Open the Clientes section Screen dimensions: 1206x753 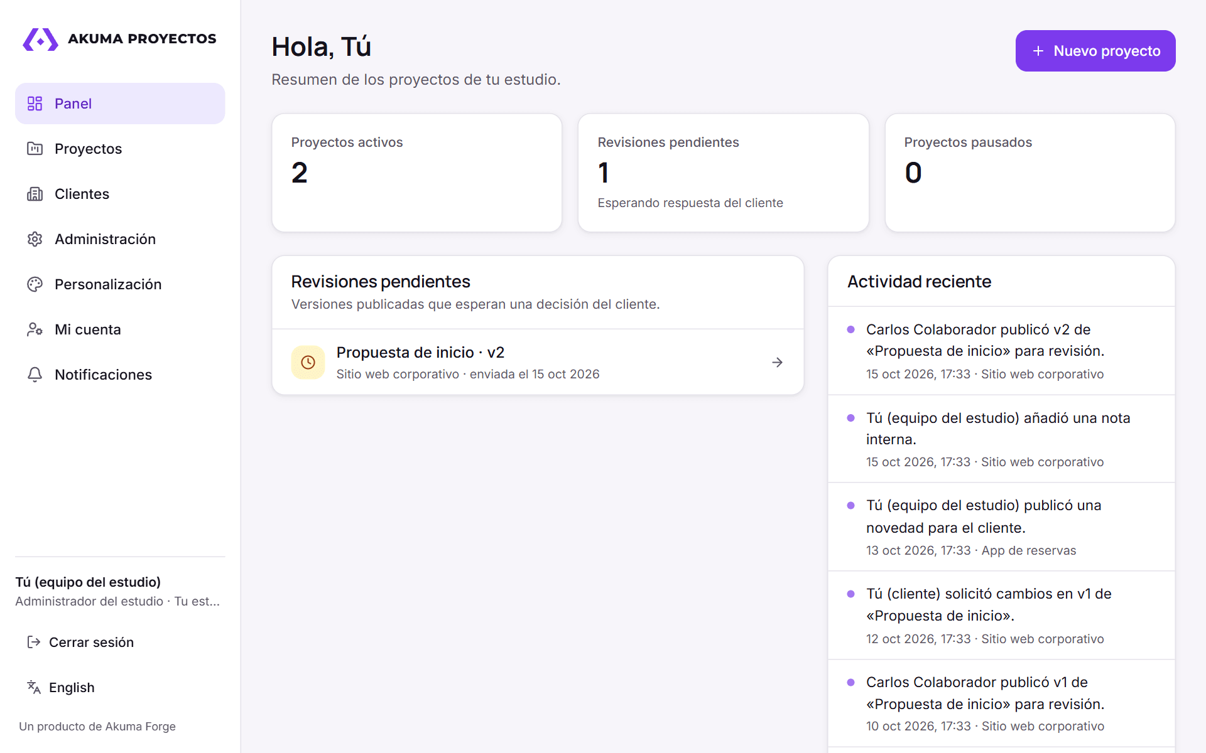point(120,194)
